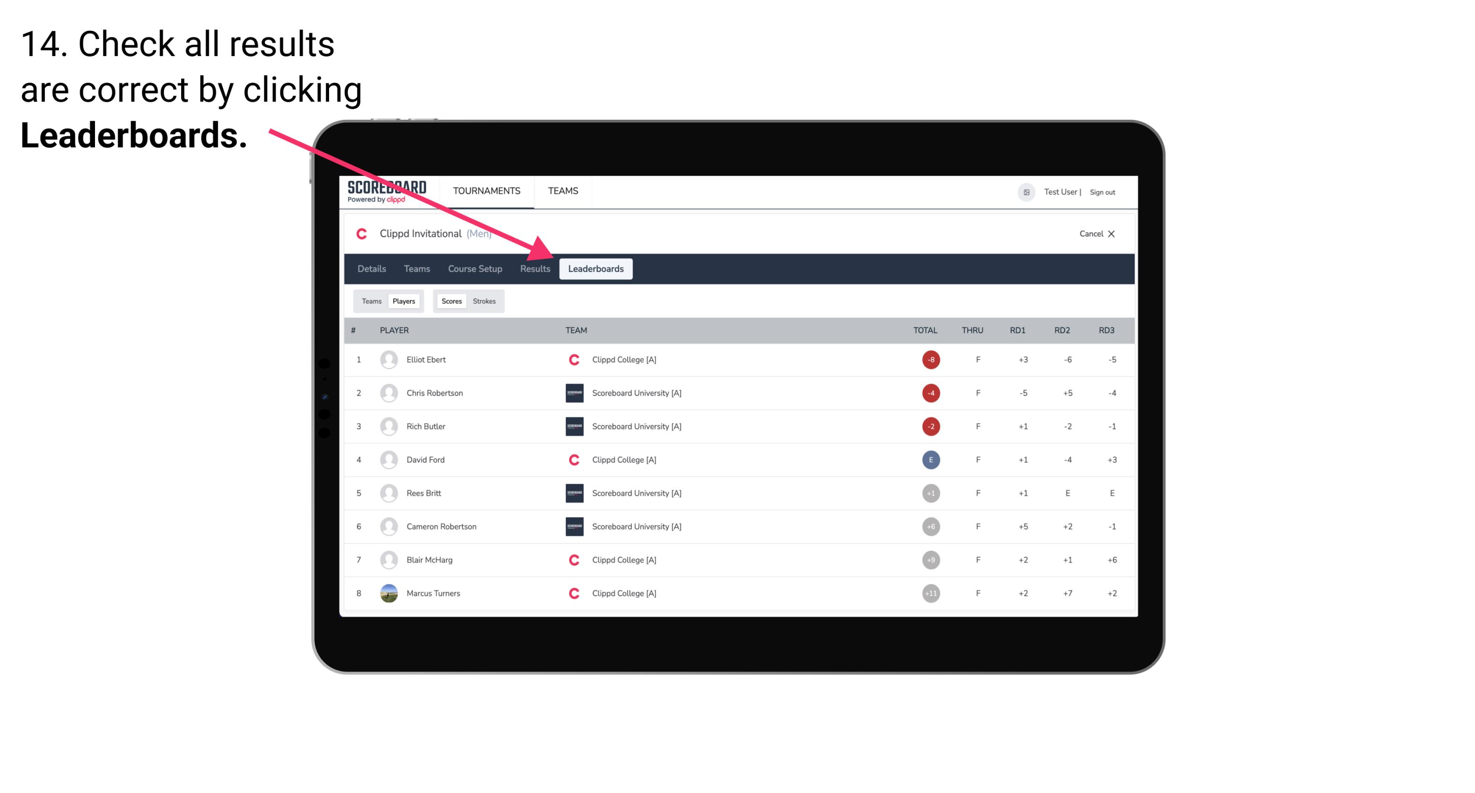Click the Teams tab in tournament navigation
Viewport: 1475px width, 793px height.
(x=415, y=269)
